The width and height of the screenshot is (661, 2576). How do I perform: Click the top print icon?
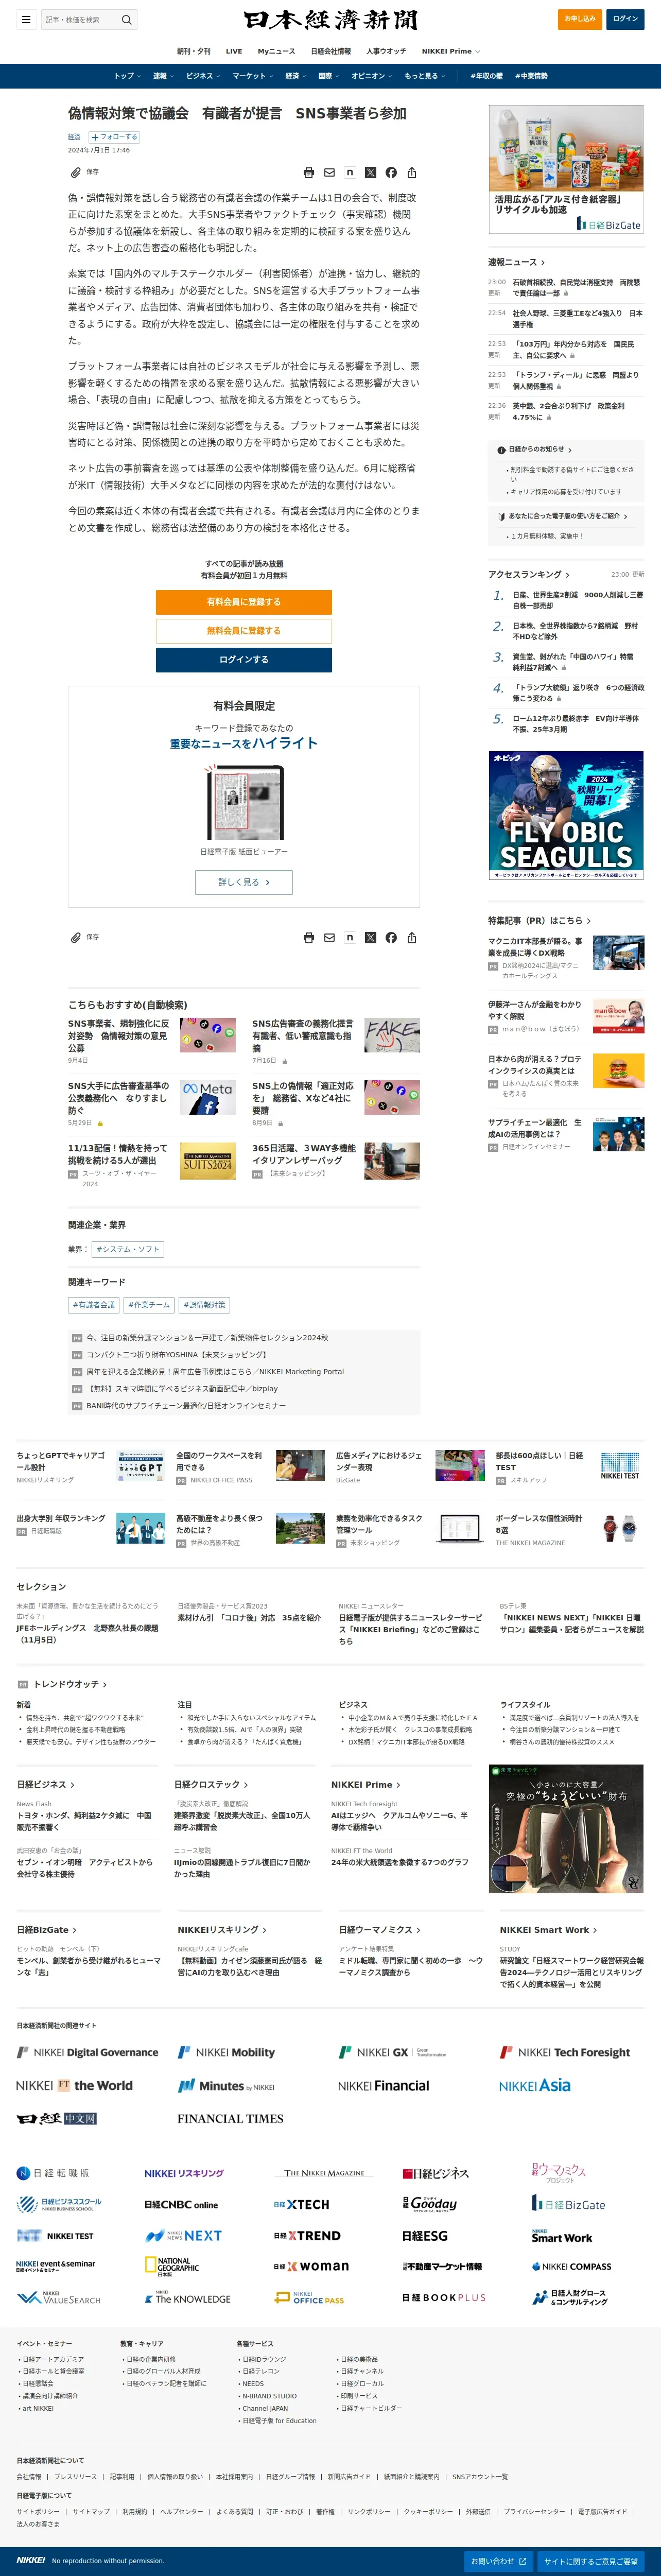[x=309, y=173]
